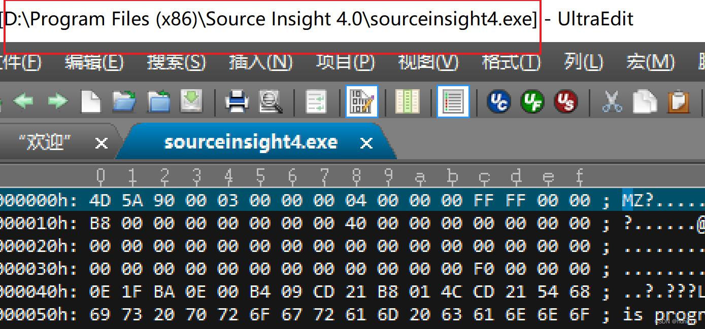The height and width of the screenshot is (329, 705).
Task: Open the 插入(N) menu
Action: click(260, 62)
